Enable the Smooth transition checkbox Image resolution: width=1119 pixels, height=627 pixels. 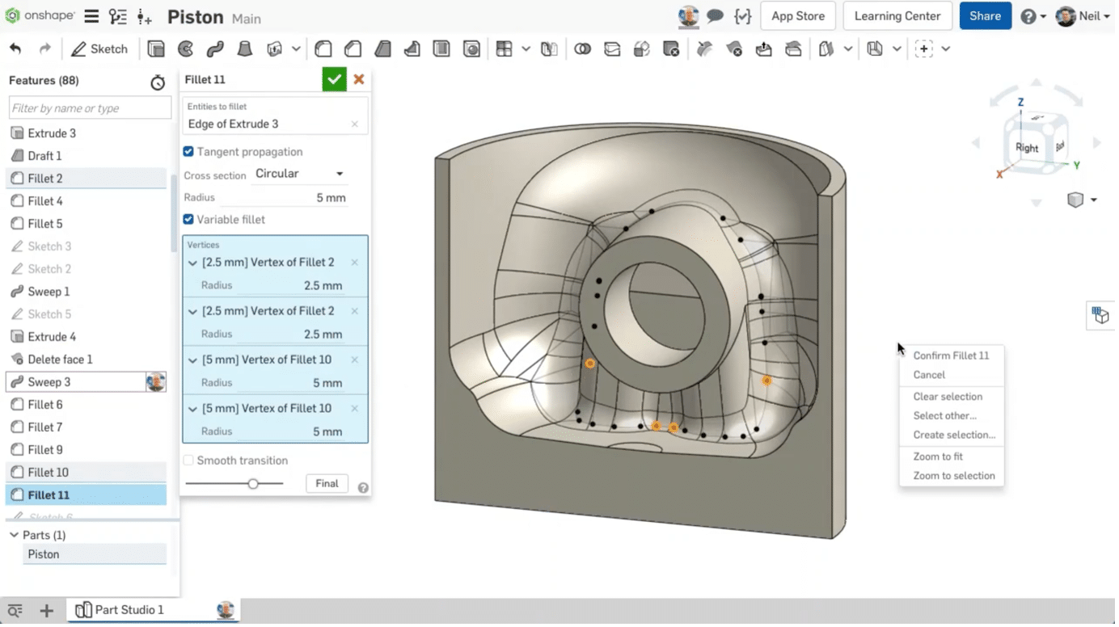click(x=188, y=460)
